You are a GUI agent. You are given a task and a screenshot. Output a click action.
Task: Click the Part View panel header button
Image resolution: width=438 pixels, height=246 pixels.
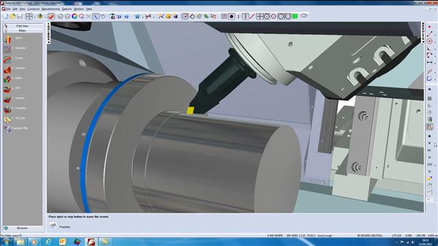click(x=23, y=26)
